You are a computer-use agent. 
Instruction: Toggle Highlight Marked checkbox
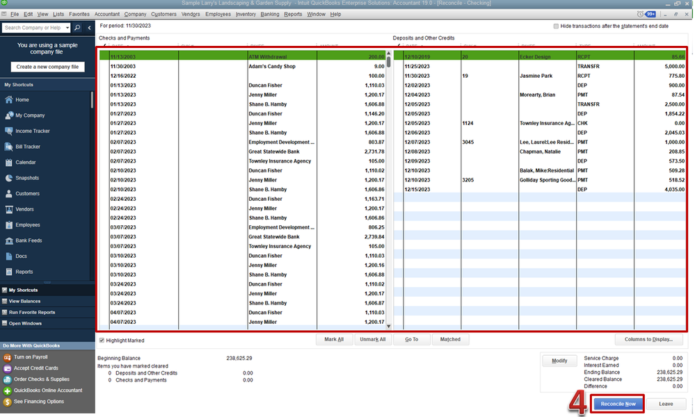pos(102,341)
